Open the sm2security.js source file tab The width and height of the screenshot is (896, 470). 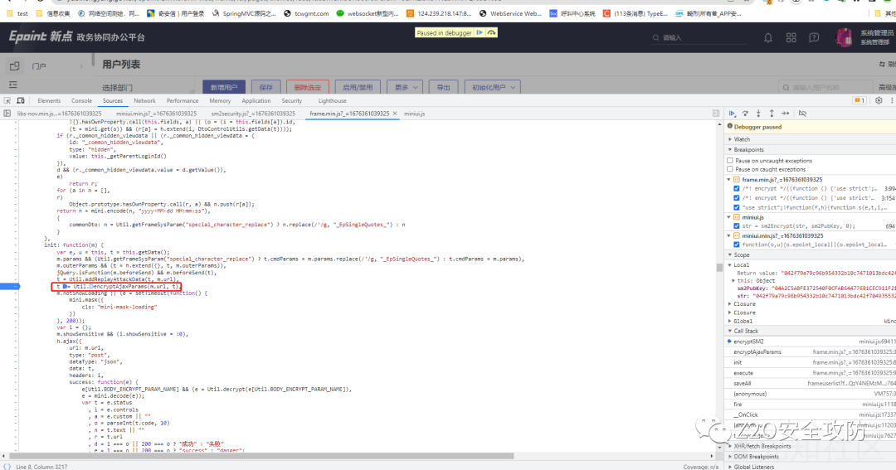click(x=253, y=114)
